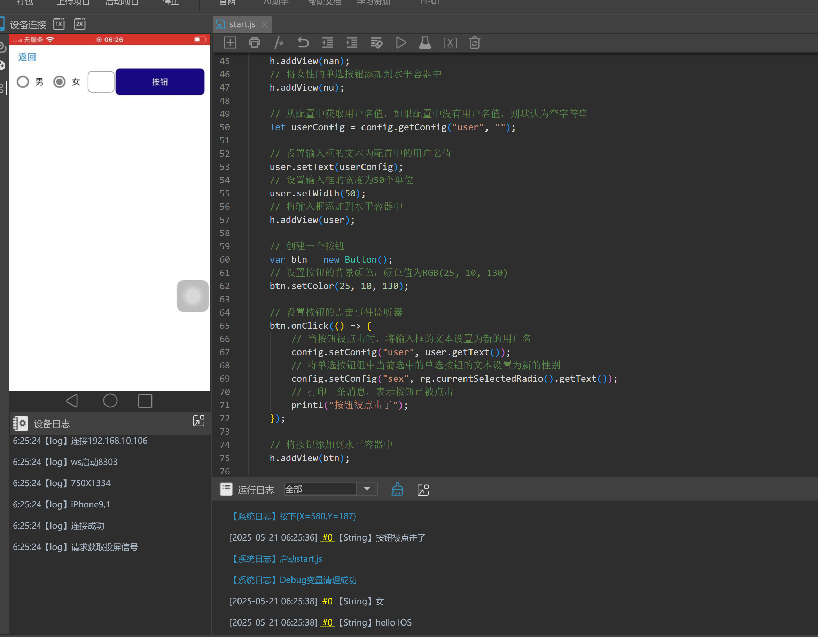Select the 女 radio button
Image resolution: width=818 pixels, height=637 pixels.
pyautogui.click(x=59, y=81)
